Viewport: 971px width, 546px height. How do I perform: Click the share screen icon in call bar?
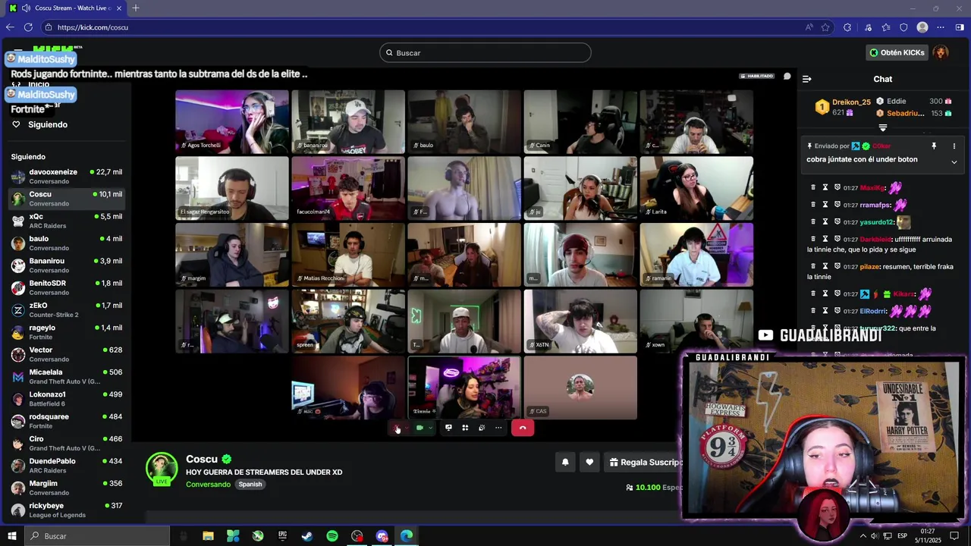[x=448, y=428]
